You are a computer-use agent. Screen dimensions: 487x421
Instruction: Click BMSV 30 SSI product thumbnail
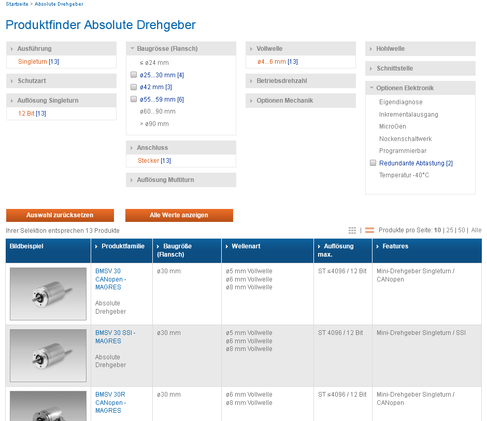48,355
